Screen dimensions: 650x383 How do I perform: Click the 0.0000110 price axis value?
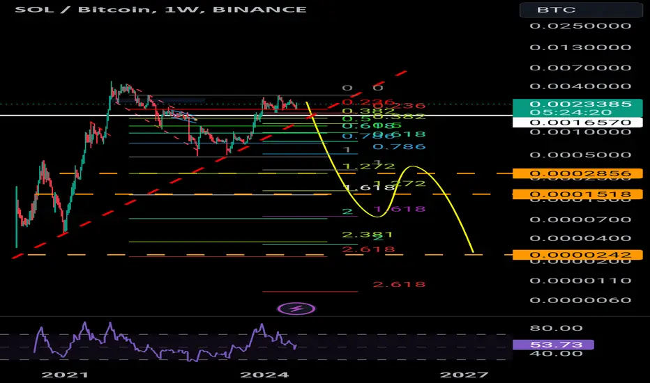pyautogui.click(x=580, y=281)
